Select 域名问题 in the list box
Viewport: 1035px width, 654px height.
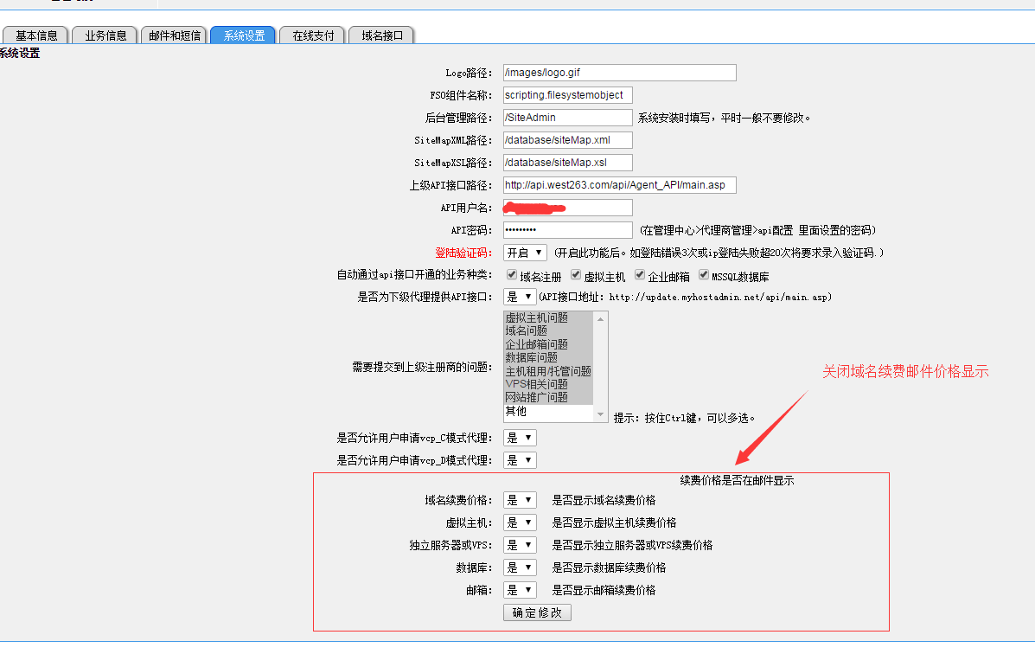coord(526,330)
